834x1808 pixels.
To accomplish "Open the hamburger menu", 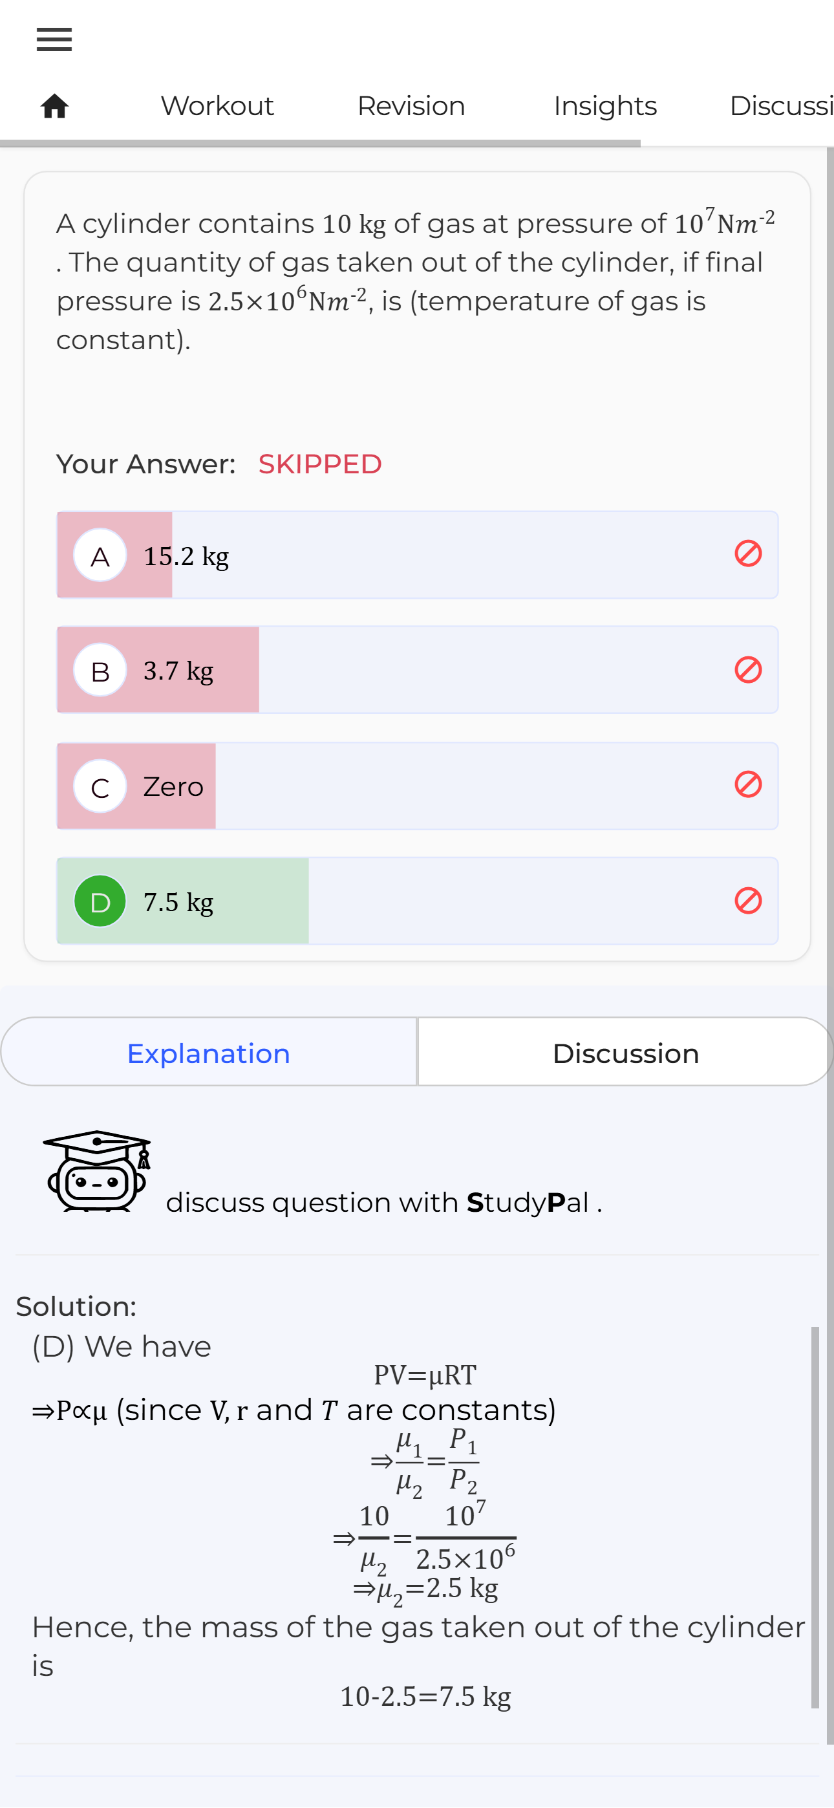I will point(54,40).
